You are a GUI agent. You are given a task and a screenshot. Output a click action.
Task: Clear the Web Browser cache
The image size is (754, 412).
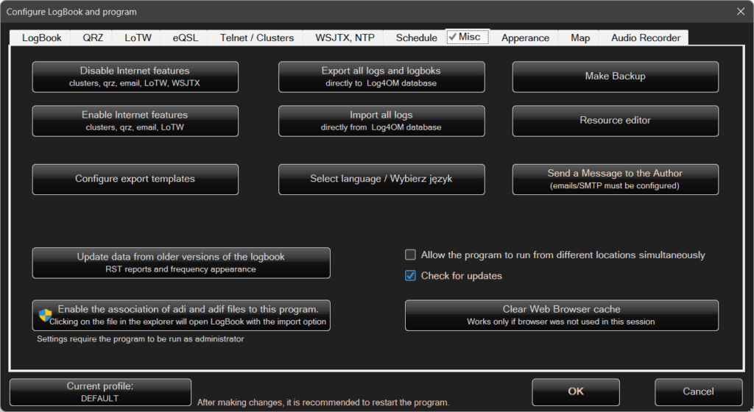tap(561, 315)
